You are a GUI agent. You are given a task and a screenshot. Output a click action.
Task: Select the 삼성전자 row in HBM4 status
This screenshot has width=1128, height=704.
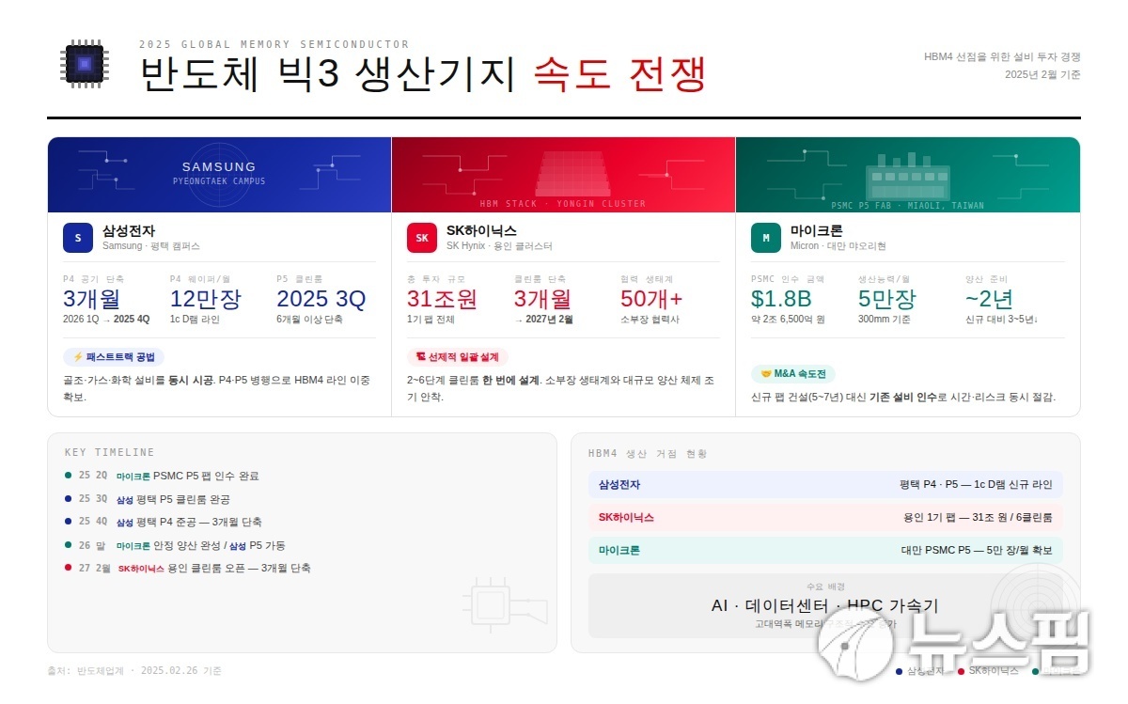(825, 485)
